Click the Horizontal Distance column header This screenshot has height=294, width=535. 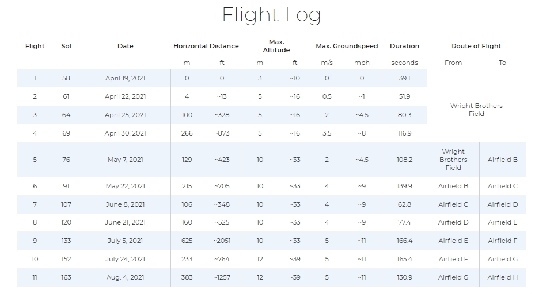[x=206, y=46]
